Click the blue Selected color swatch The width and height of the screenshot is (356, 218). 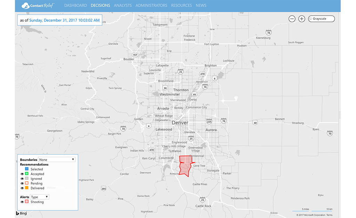27,169
